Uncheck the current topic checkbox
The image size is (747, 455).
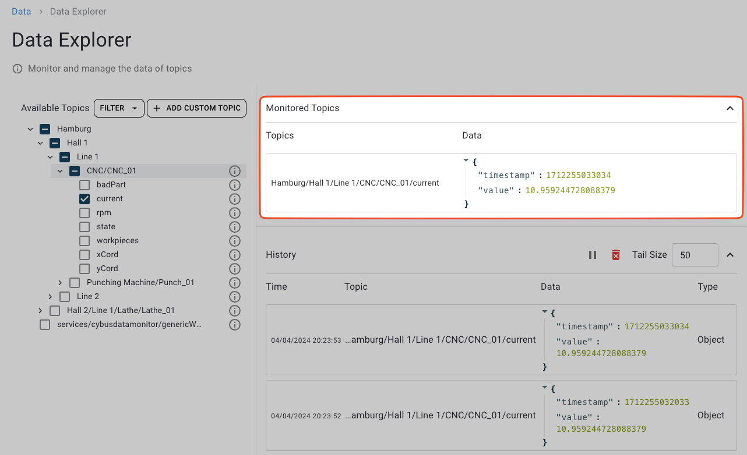coord(84,199)
